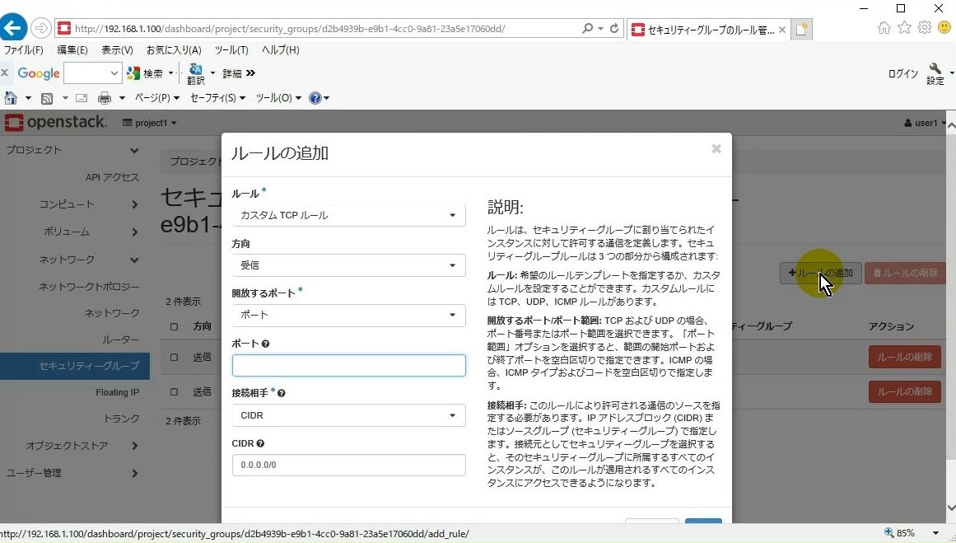Open the ツール(T) menu
The height and width of the screenshot is (543, 956).
tap(231, 50)
